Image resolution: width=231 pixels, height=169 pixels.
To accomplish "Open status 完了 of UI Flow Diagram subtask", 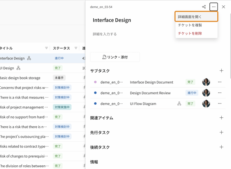I will [190, 103].
